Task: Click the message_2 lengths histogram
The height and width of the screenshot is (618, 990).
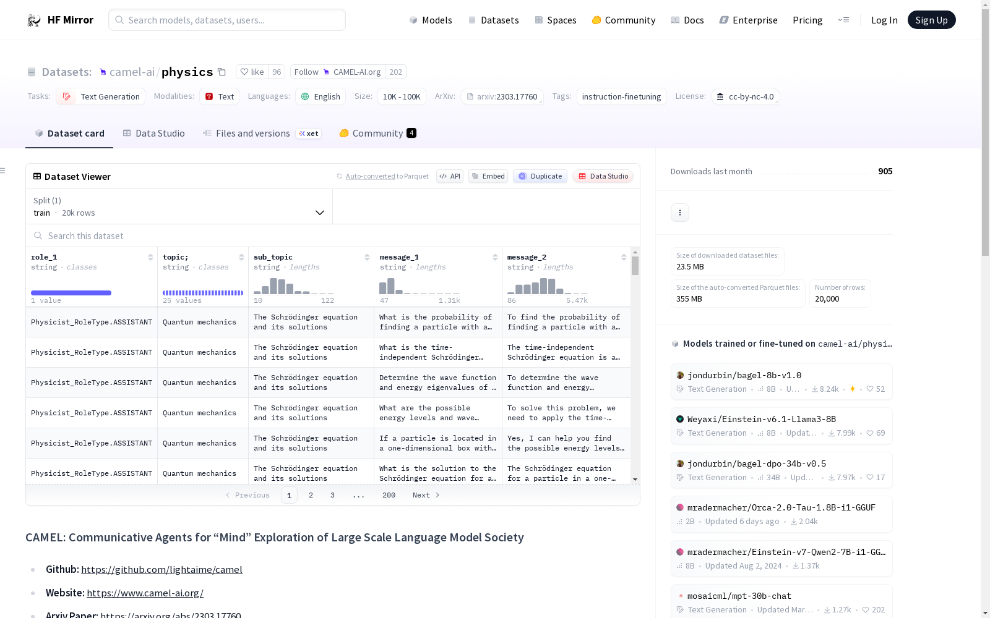Action: point(548,286)
